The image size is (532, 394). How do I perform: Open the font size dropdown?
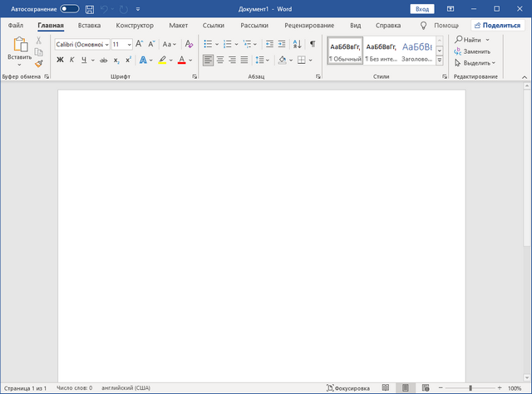pos(129,44)
